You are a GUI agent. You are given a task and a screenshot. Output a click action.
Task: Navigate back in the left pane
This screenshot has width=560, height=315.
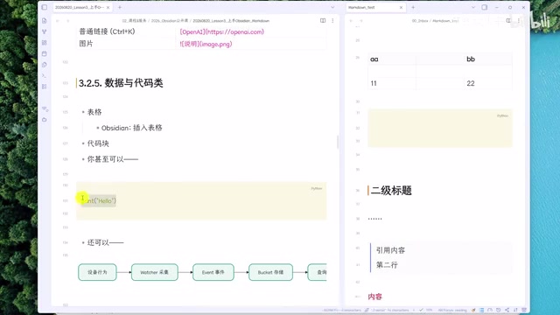point(57,21)
